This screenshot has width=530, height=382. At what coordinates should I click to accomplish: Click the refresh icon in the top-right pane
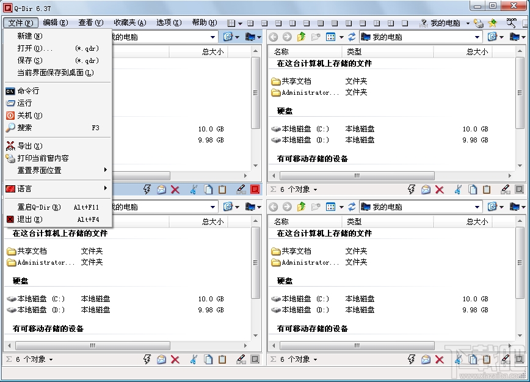click(x=352, y=37)
